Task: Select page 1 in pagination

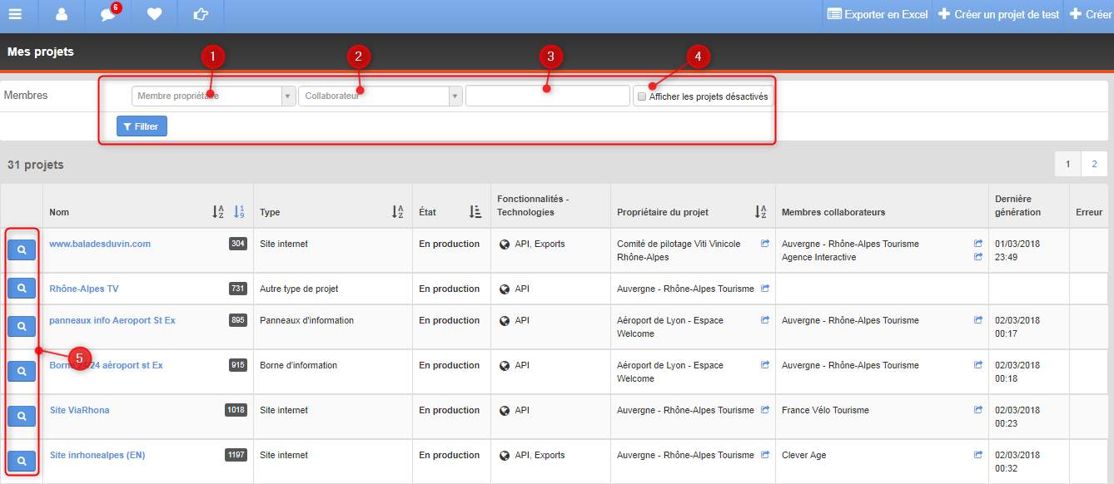Action: pyautogui.click(x=1068, y=164)
